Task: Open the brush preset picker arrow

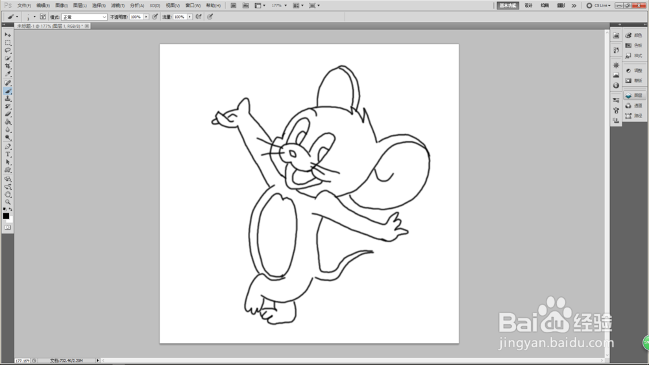Action: tap(34, 17)
